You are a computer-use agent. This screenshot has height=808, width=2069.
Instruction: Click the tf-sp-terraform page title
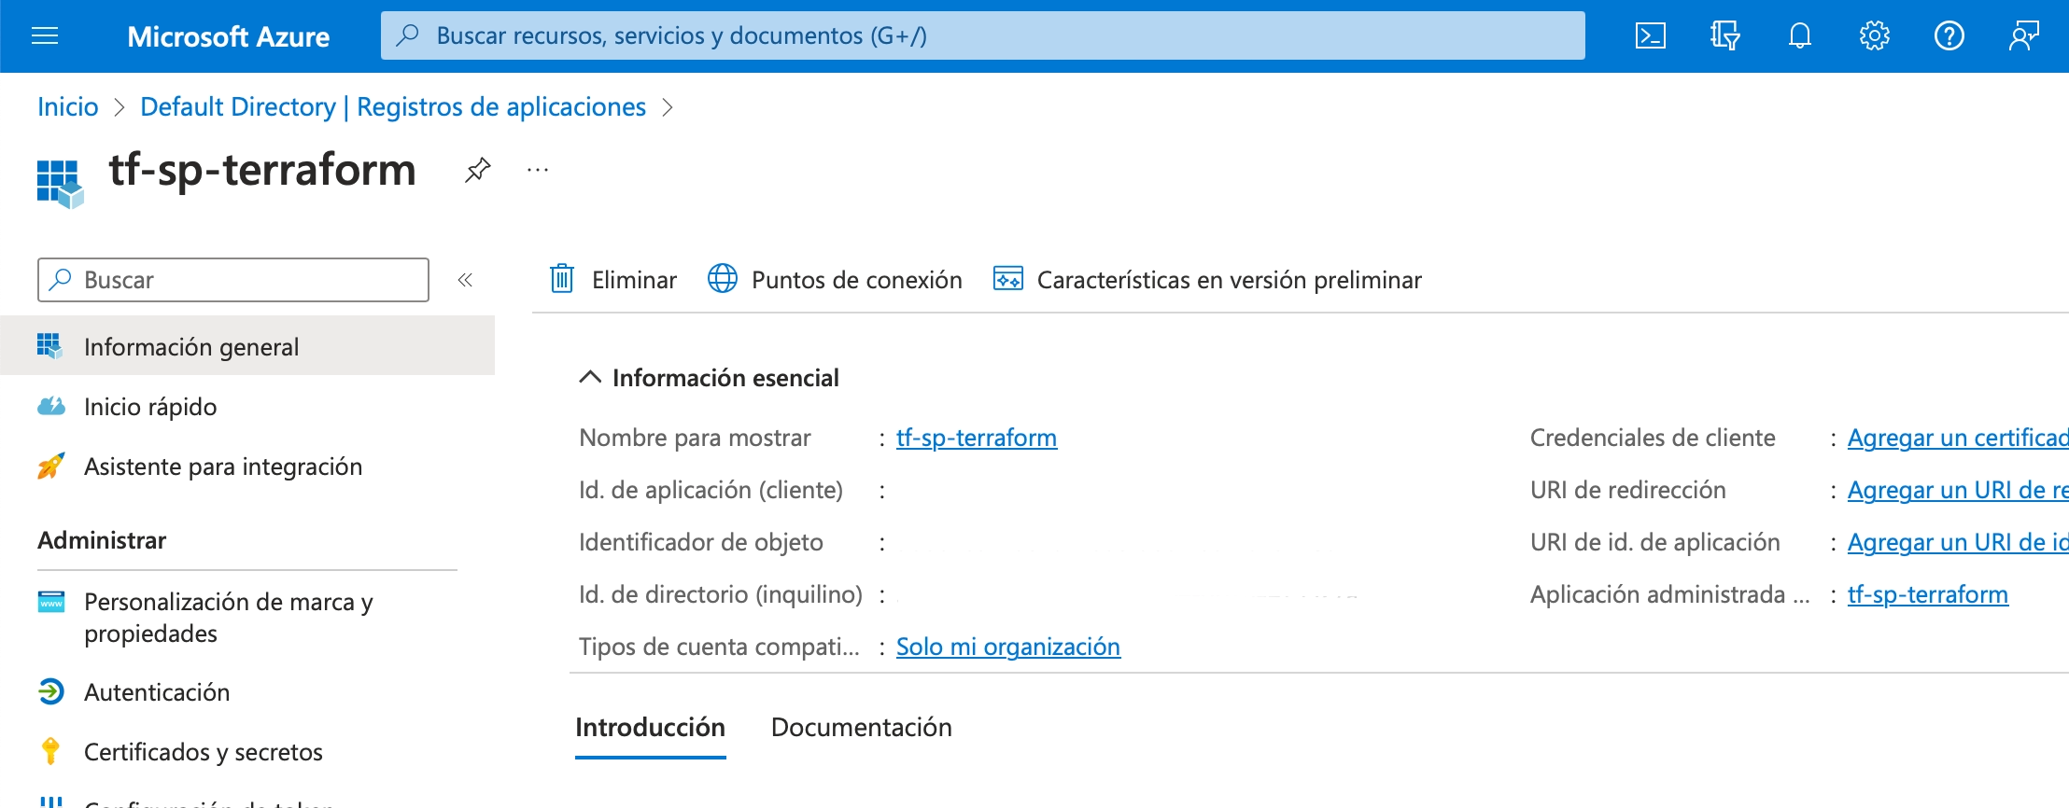[x=262, y=170]
